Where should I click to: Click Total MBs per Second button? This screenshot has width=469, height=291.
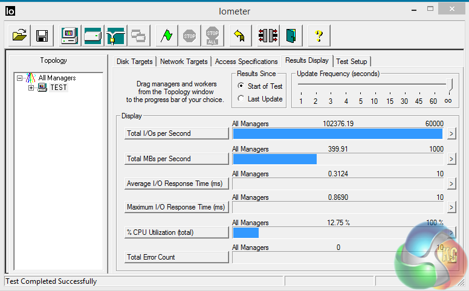(176, 159)
